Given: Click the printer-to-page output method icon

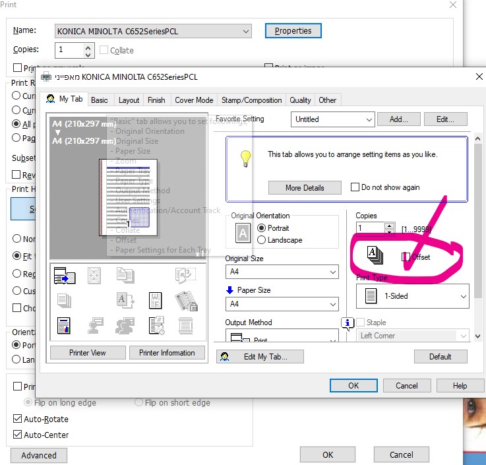Looking at the screenshot, I should (65, 275).
